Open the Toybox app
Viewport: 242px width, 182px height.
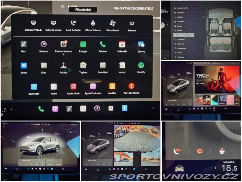[x=83, y=65]
